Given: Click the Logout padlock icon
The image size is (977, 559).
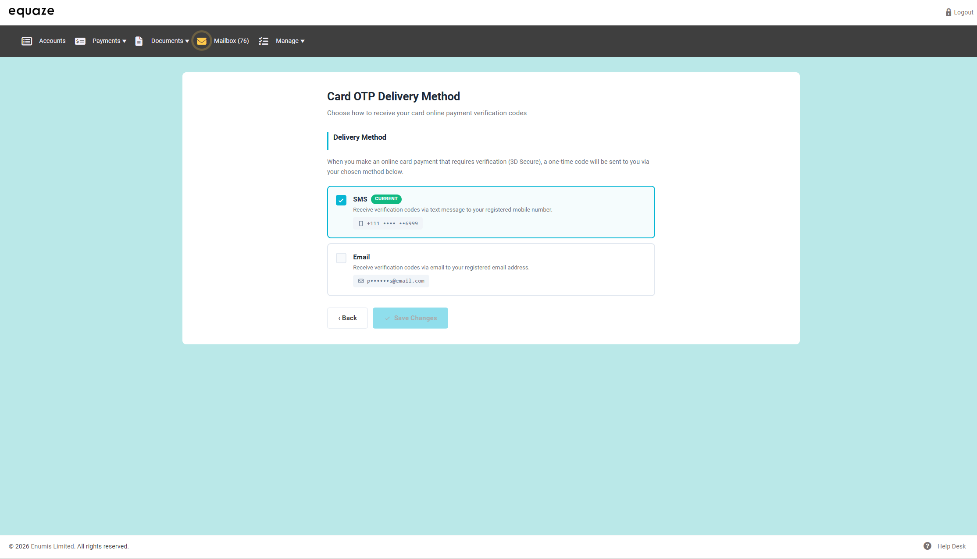Looking at the screenshot, I should (948, 12).
